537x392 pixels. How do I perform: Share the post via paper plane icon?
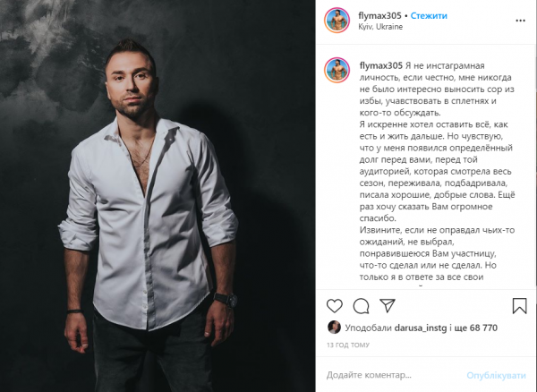click(388, 305)
